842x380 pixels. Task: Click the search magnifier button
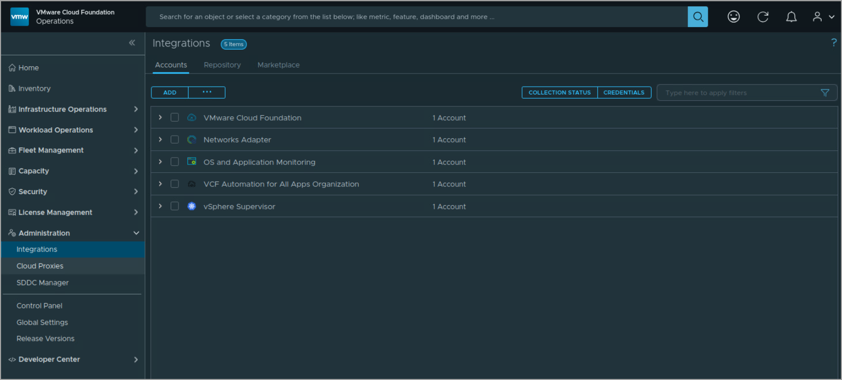(x=698, y=17)
